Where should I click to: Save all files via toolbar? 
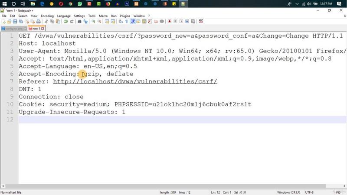(x=21, y=21)
